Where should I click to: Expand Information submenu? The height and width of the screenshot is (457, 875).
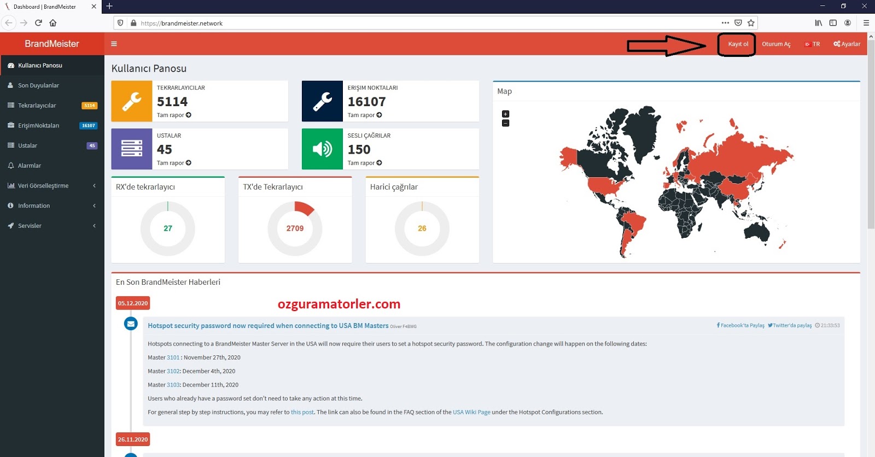(x=52, y=206)
